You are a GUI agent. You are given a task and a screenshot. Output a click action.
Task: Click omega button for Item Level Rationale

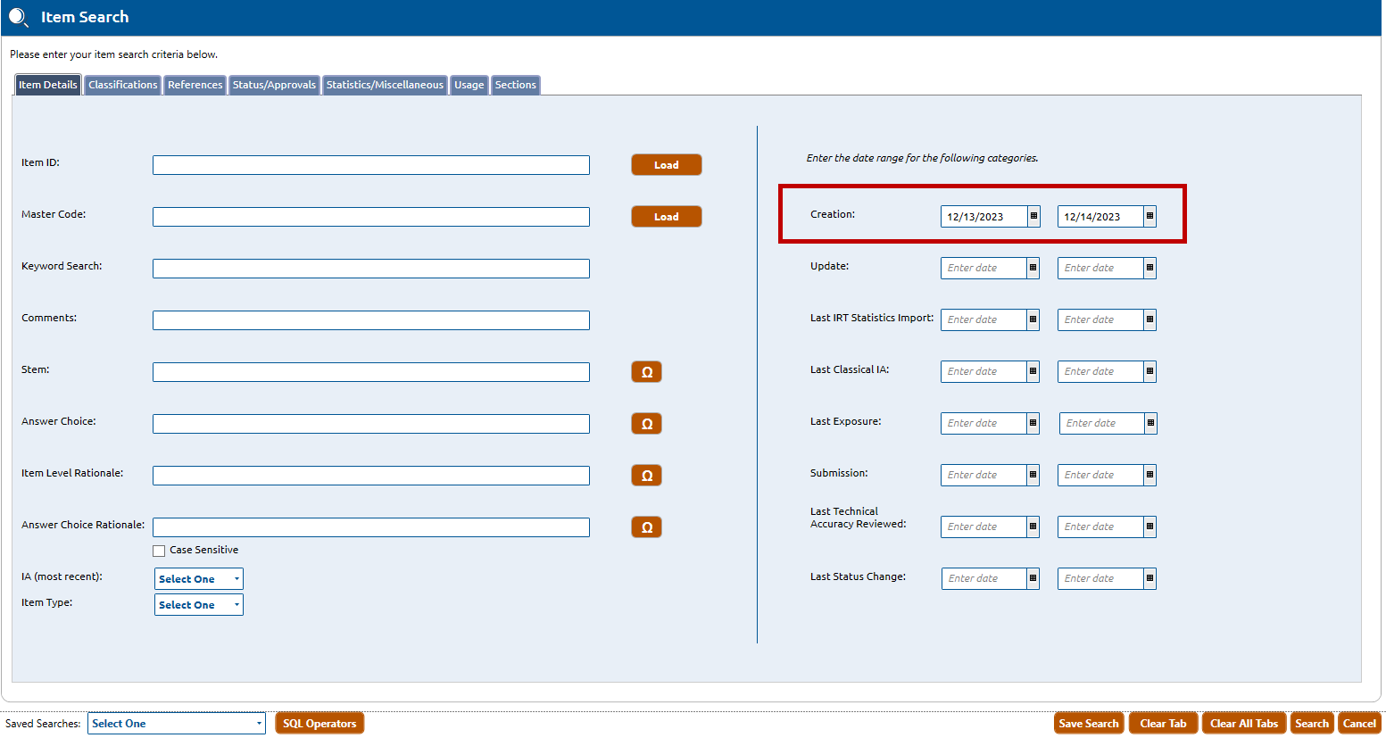coord(646,476)
